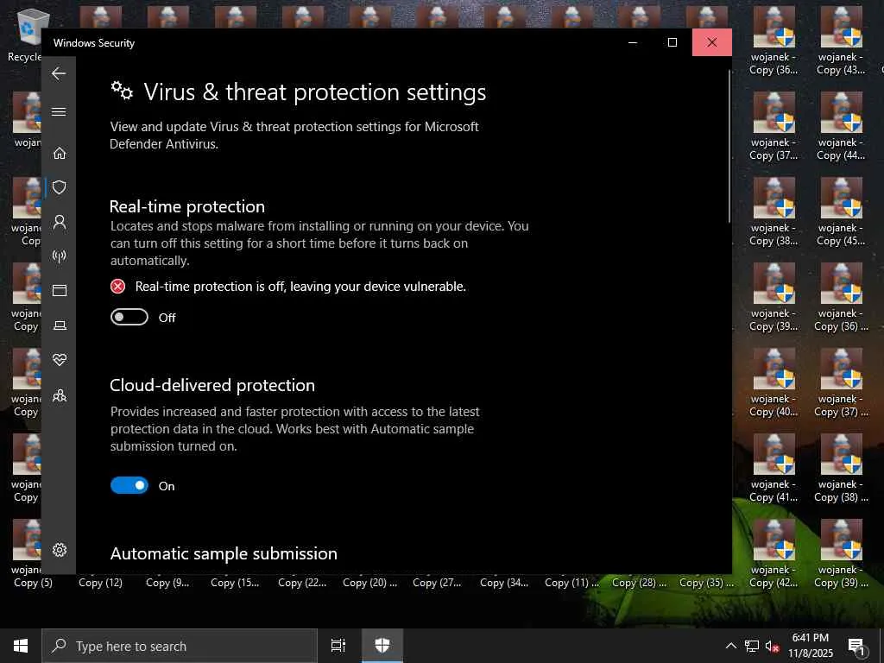Screen dimensions: 884x663
Task: Select wojanek - Copy (36... desktop icon at top
Action: point(773,41)
